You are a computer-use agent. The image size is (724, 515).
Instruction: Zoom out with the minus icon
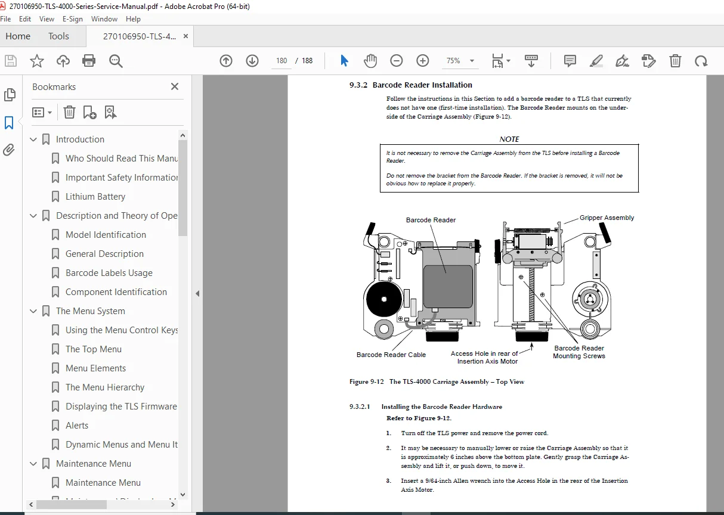(397, 60)
